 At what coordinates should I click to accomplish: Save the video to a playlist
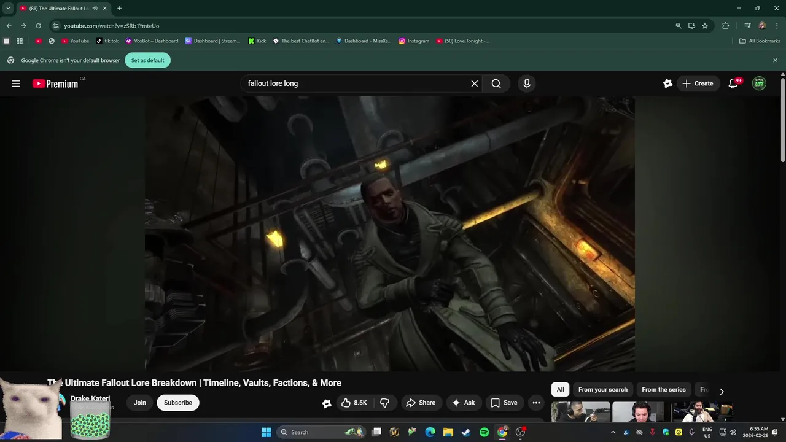[x=504, y=403]
